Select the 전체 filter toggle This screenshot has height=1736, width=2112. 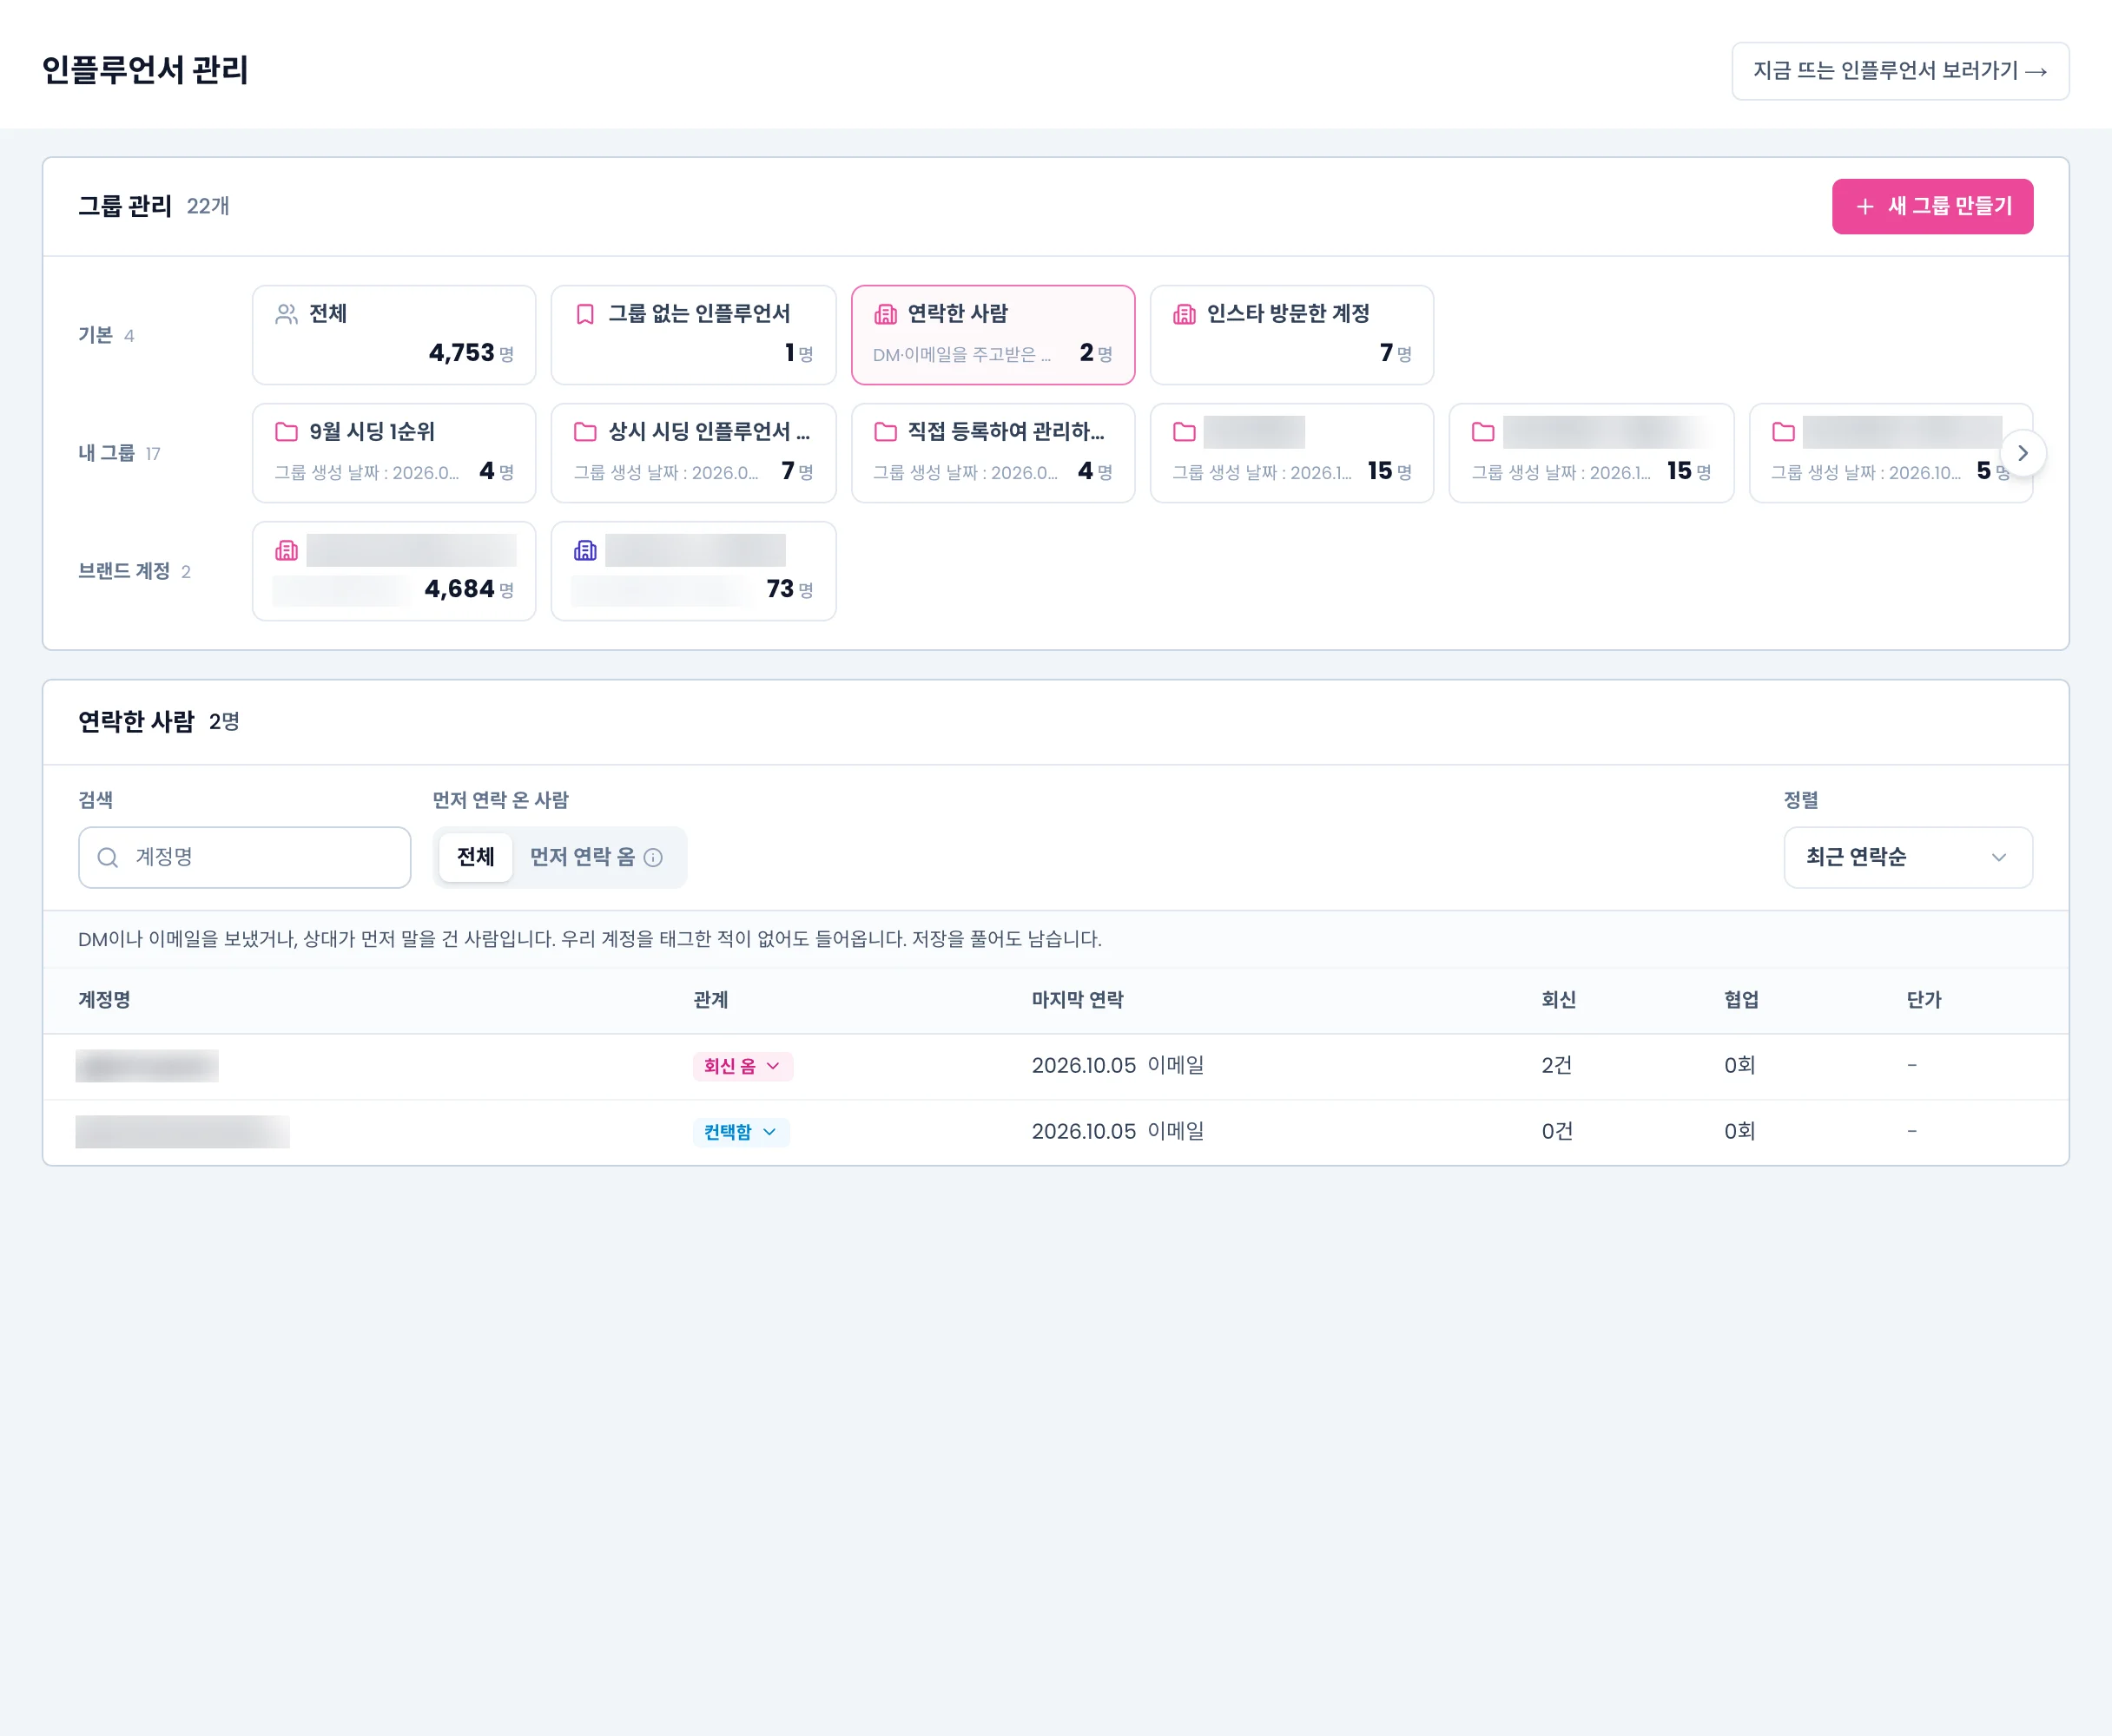(475, 857)
